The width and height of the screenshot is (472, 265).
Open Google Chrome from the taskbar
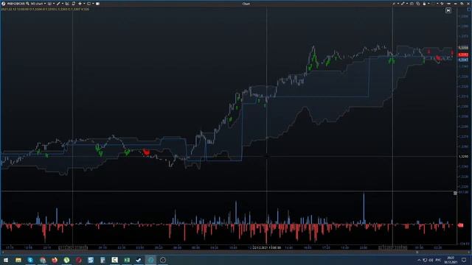click(43, 260)
